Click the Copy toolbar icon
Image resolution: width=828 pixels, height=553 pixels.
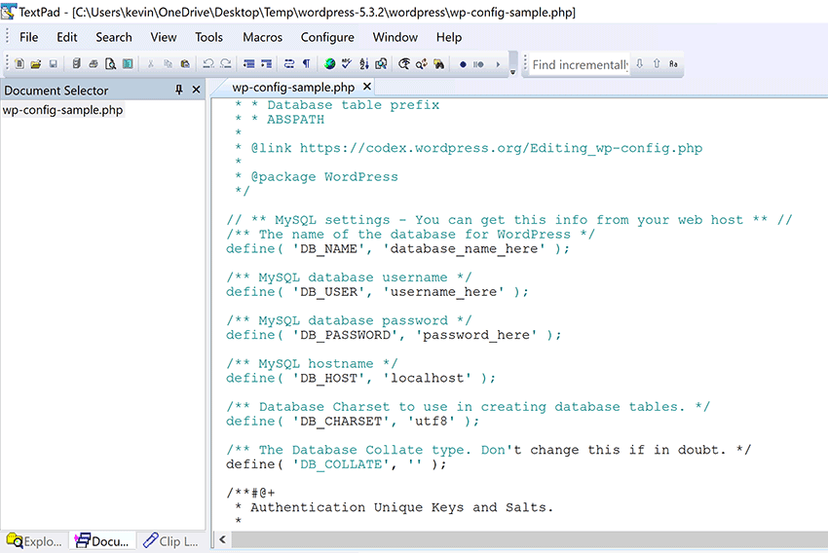click(x=168, y=64)
